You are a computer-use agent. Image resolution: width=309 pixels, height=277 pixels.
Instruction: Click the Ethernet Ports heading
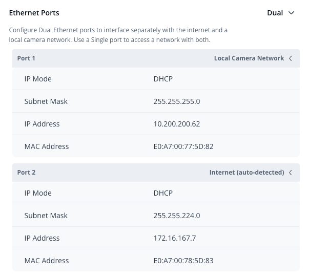click(34, 12)
